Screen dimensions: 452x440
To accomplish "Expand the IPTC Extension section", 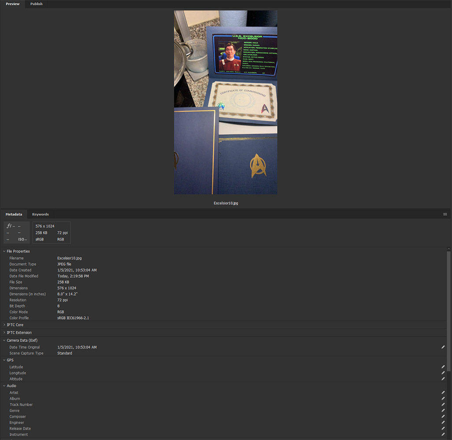I will click(4, 333).
